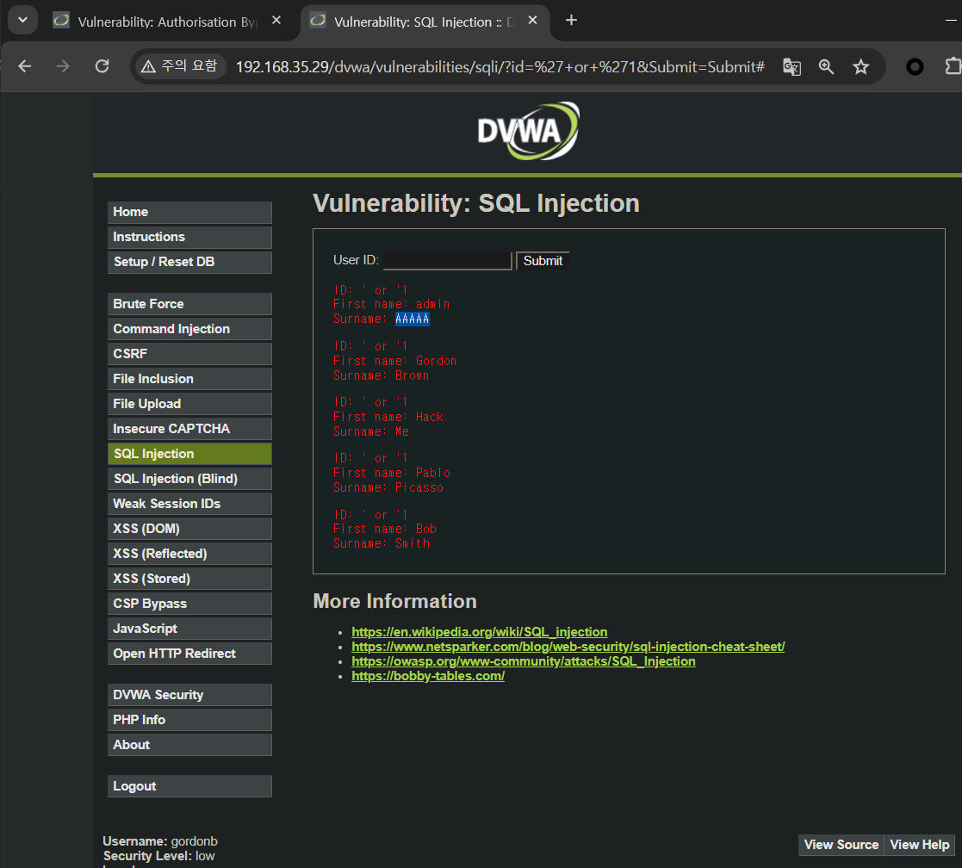Reload the current page

(x=102, y=66)
